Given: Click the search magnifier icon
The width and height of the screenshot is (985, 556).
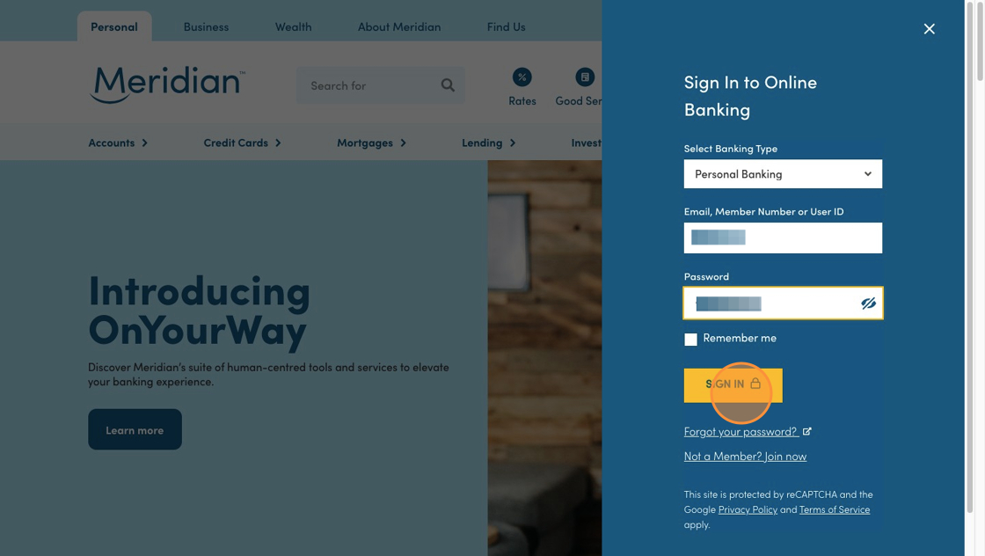Looking at the screenshot, I should point(448,84).
